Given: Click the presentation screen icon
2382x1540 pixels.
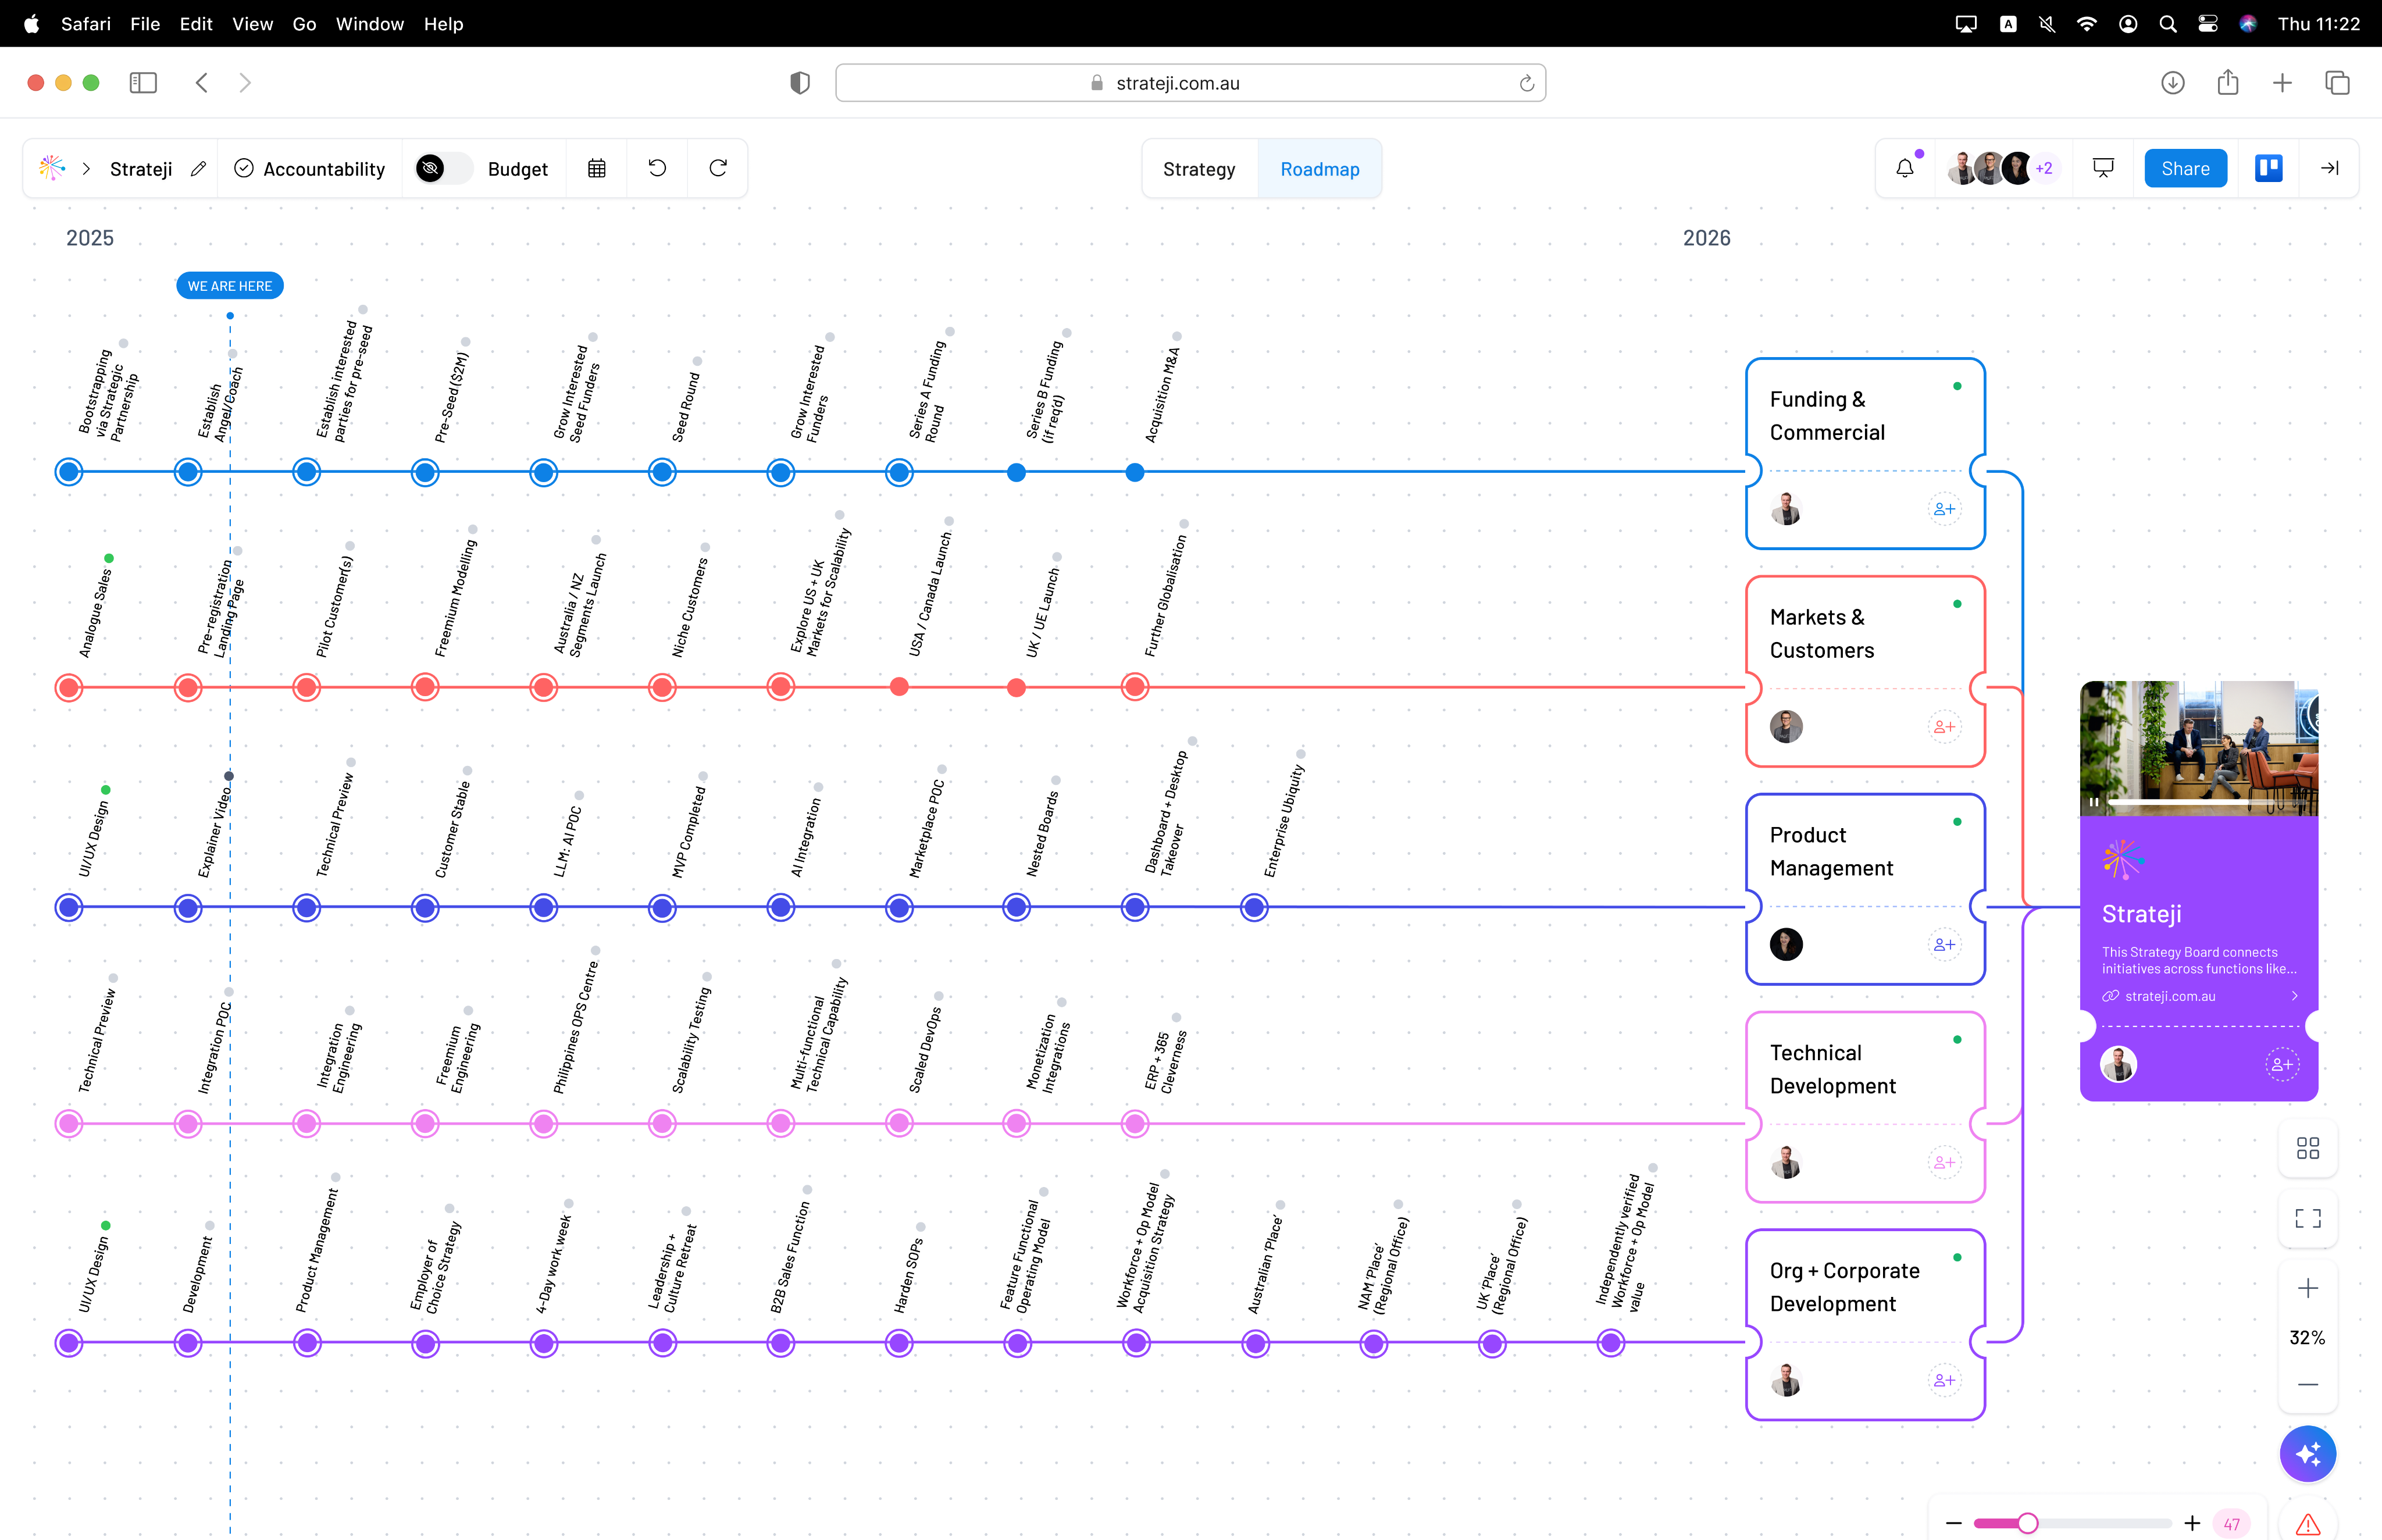Looking at the screenshot, I should pyautogui.click(x=2104, y=168).
